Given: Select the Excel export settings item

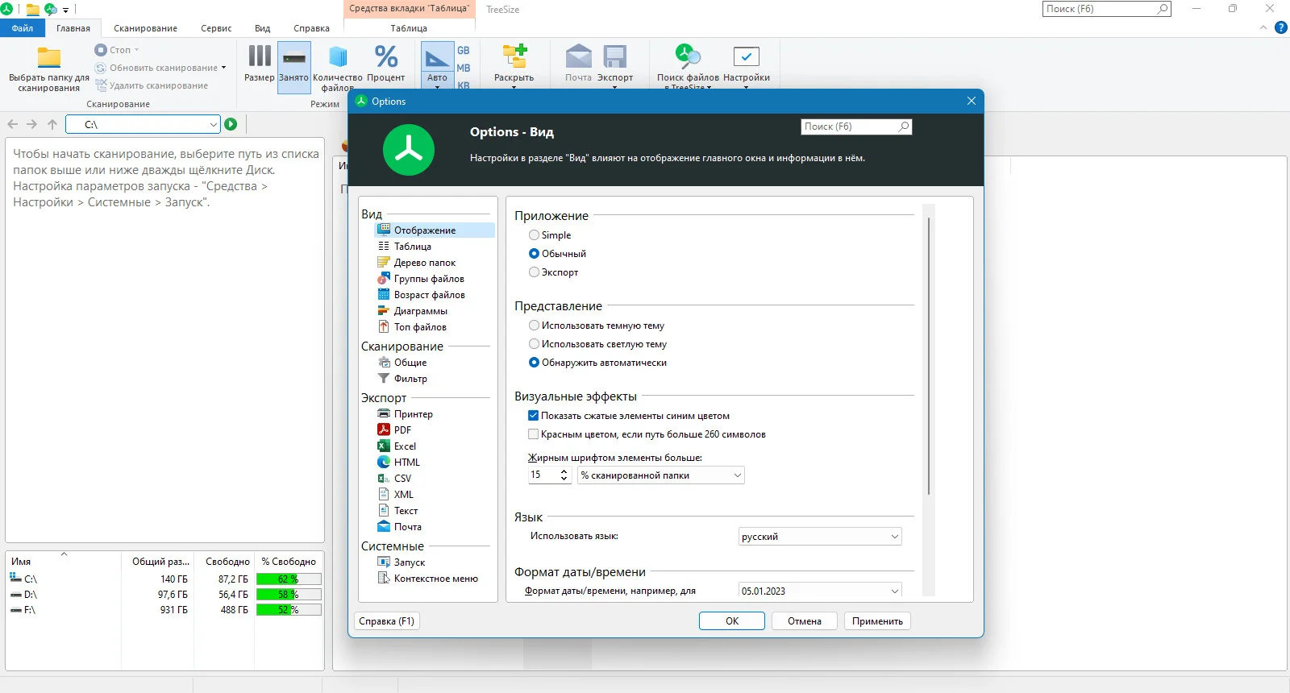Looking at the screenshot, I should (x=405, y=446).
